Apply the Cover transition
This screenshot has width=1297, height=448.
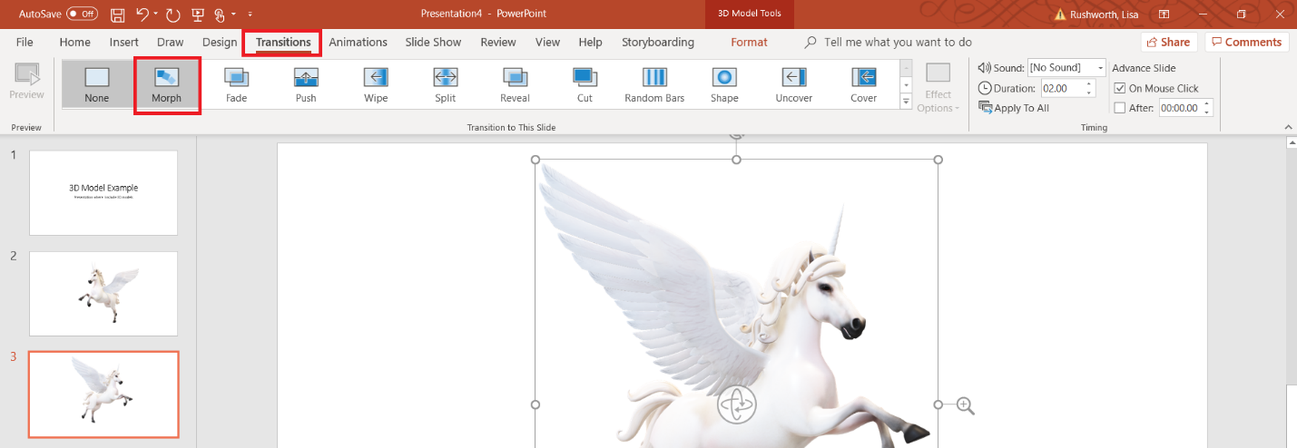coord(863,84)
